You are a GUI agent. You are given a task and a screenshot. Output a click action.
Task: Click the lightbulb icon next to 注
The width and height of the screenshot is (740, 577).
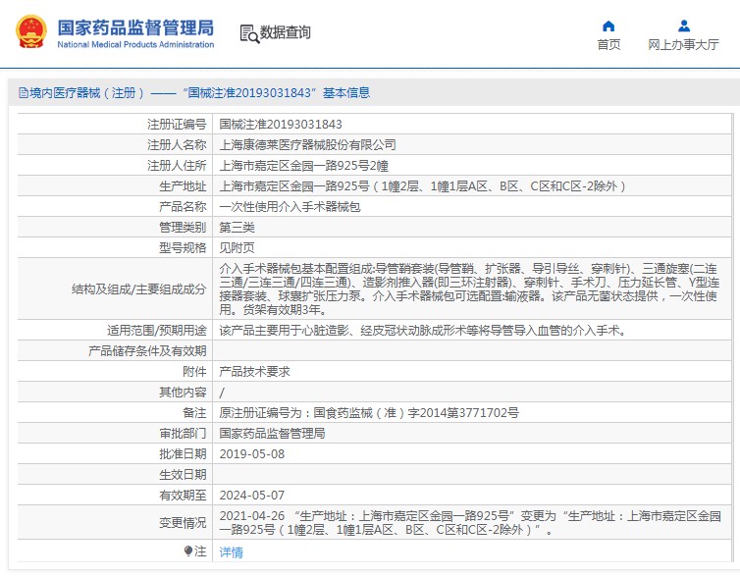pos(188,551)
